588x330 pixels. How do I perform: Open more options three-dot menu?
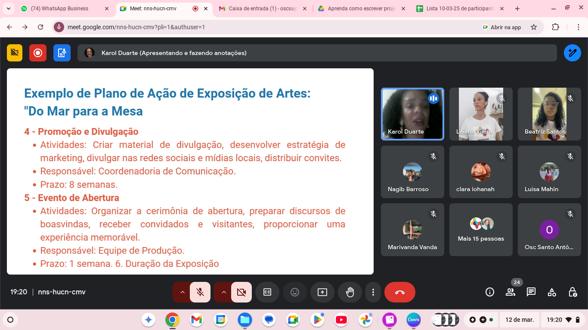pyautogui.click(x=373, y=292)
